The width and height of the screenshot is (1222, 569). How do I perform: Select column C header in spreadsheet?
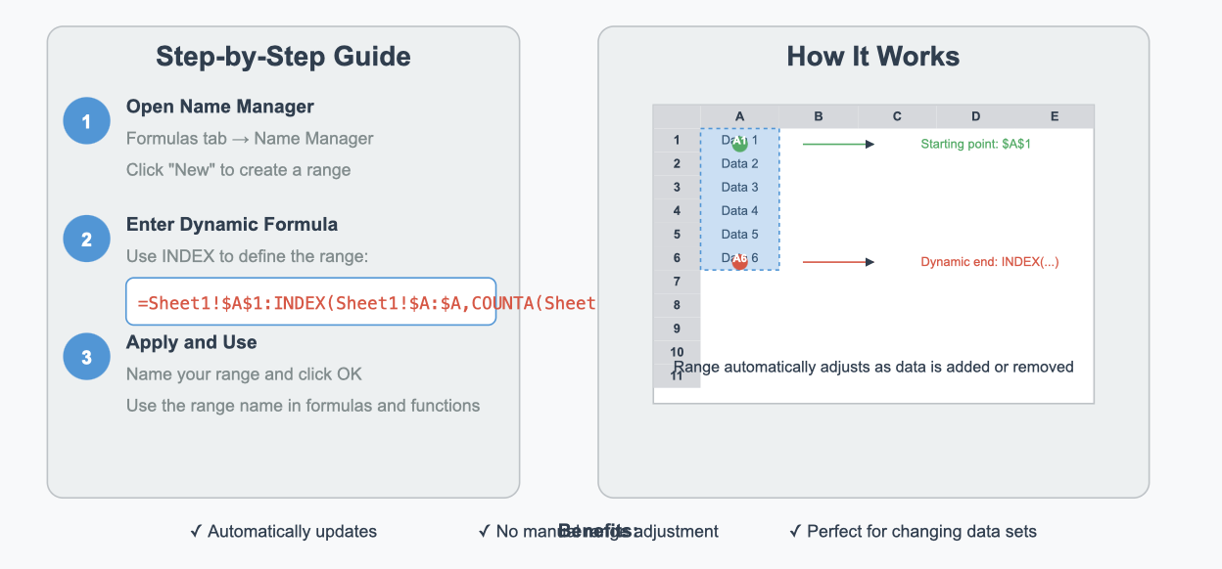[x=897, y=116]
